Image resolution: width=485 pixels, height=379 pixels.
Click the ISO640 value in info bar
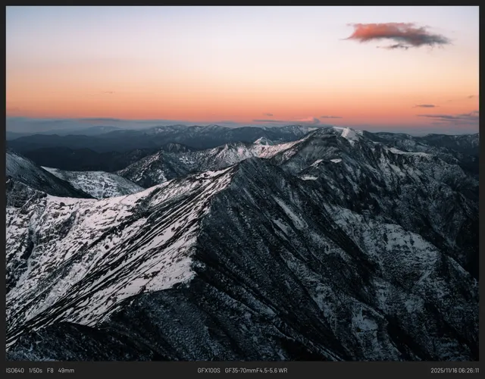15,371
